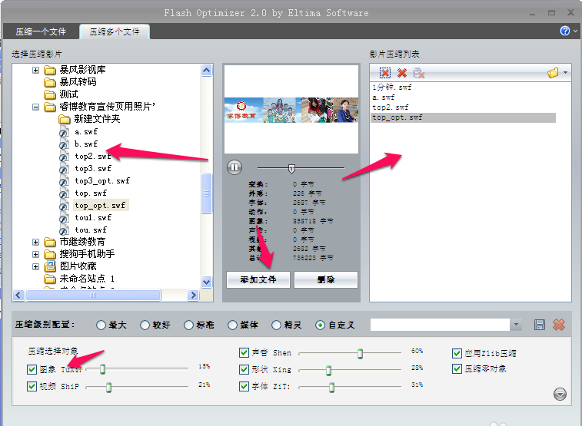Toggle the 视频 ShiP video checkbox
Viewport: 582px width, 426px height.
tap(32, 386)
